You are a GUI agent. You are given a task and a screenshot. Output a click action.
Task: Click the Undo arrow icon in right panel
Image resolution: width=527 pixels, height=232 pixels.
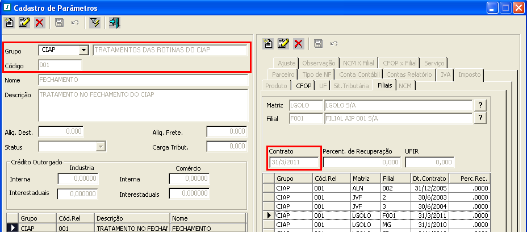[334, 43]
